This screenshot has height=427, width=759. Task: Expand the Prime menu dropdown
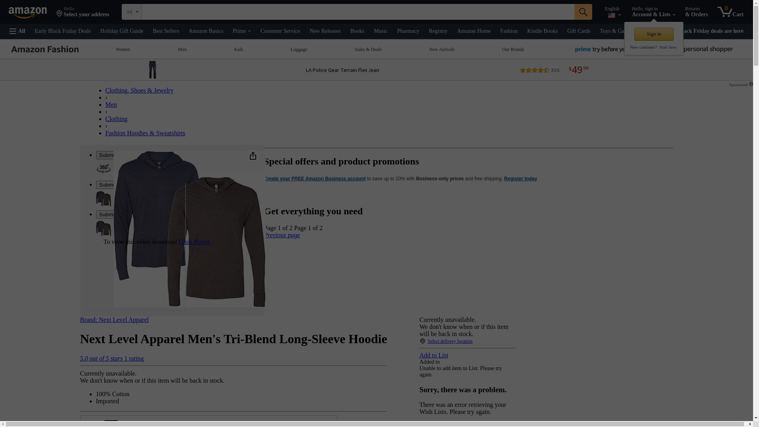click(x=242, y=31)
